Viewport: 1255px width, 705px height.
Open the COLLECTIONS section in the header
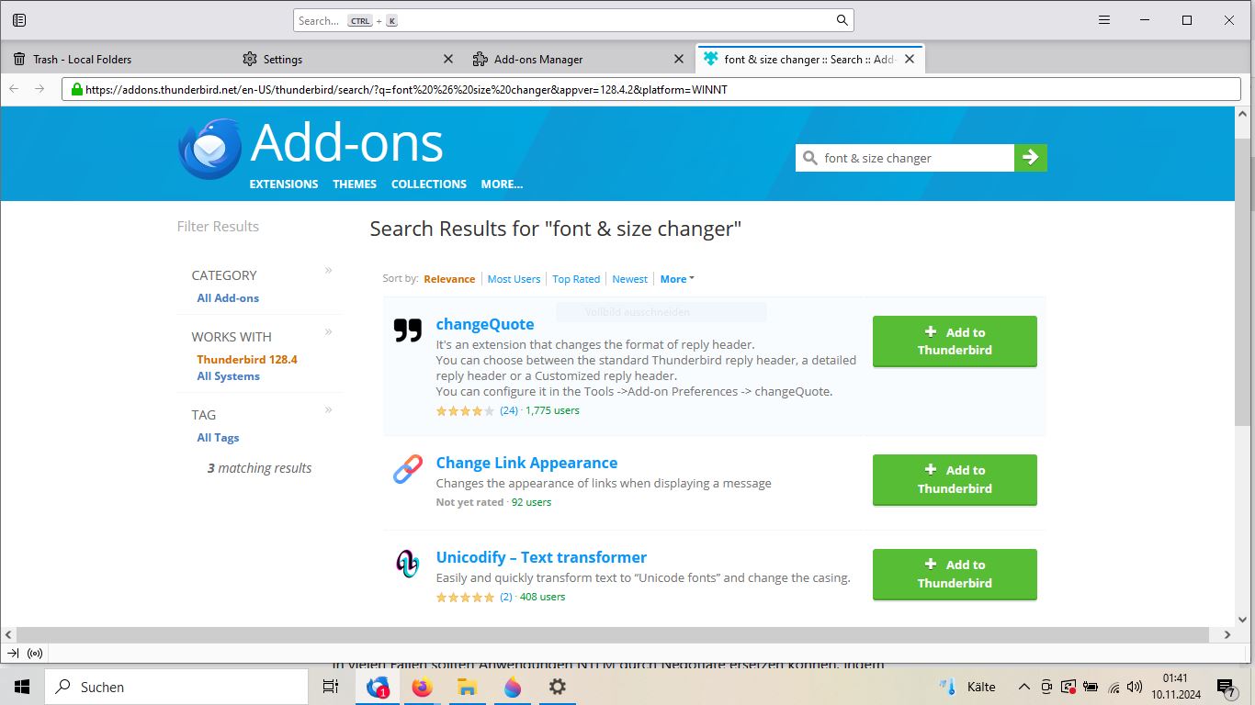pos(429,184)
